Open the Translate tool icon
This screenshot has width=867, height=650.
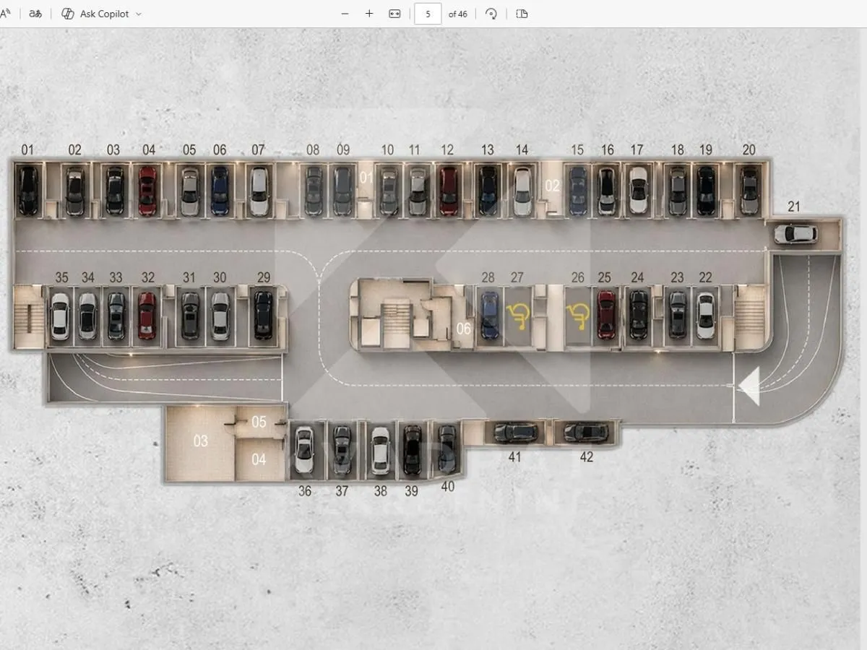pyautogui.click(x=35, y=14)
